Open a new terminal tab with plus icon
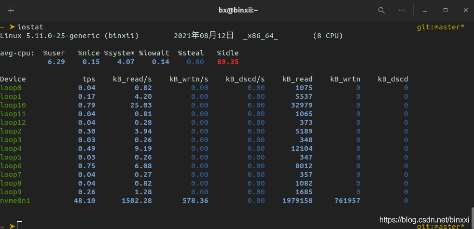Image resolution: width=474 pixels, height=229 pixels. pos(11,11)
